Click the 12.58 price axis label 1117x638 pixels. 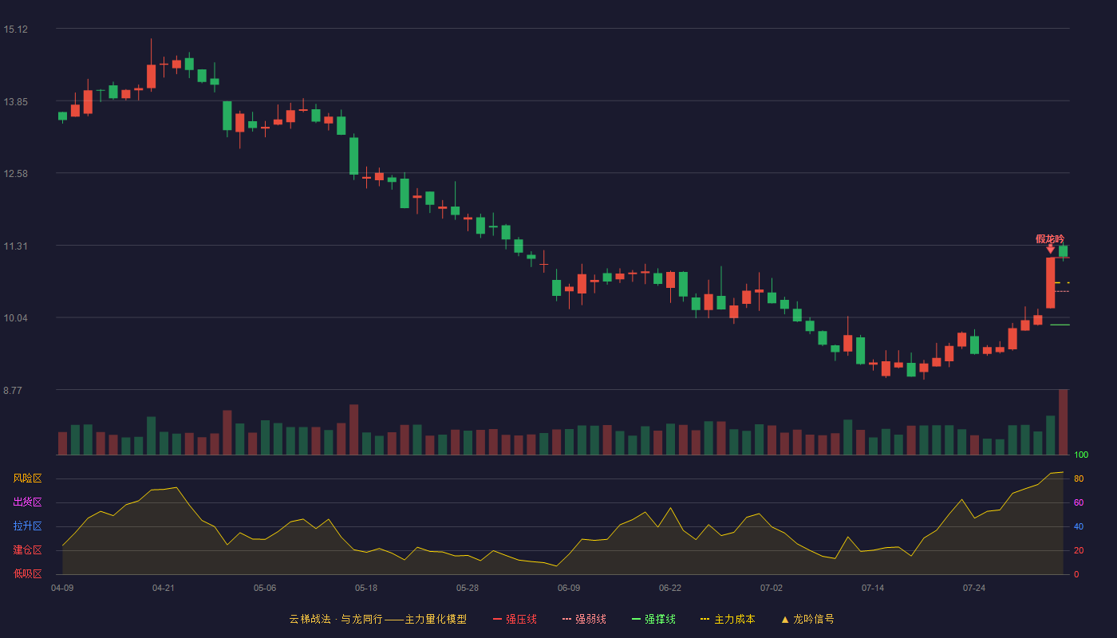pyautogui.click(x=16, y=174)
